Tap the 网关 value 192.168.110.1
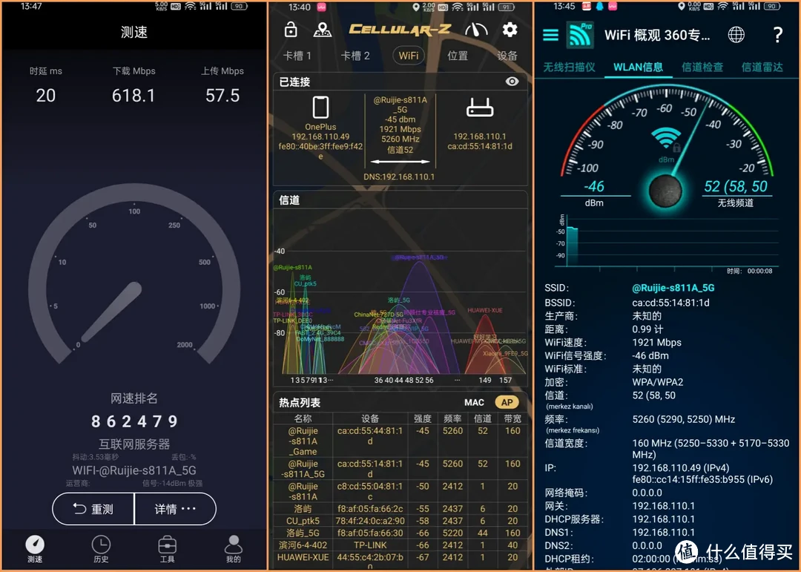This screenshot has height=572, width=801. [664, 506]
